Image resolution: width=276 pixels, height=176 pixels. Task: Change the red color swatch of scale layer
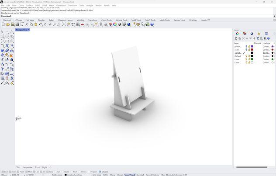(252, 50)
